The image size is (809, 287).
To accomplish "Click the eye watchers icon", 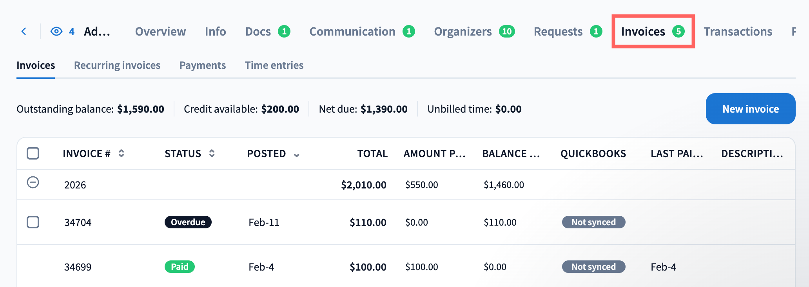I will 56,31.
